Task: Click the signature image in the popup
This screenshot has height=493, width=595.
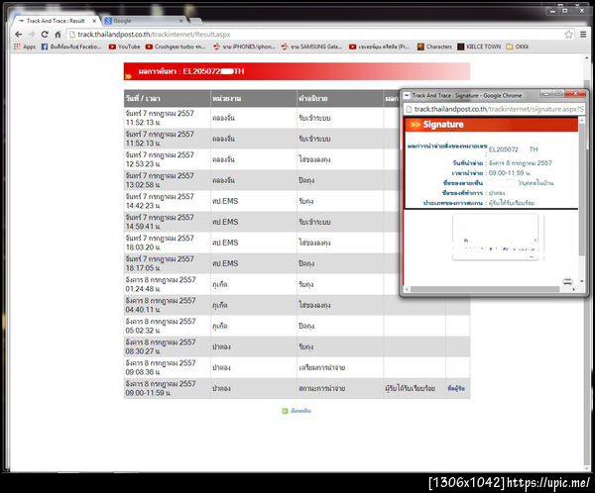Action: coord(495,238)
